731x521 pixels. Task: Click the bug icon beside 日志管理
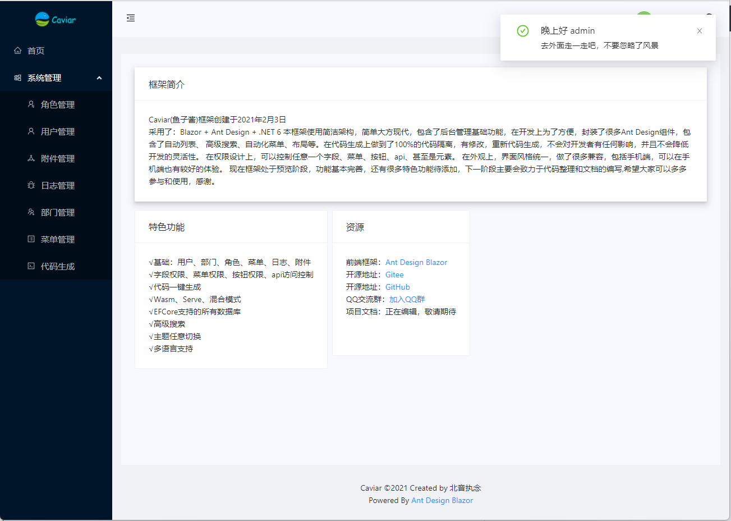31,185
